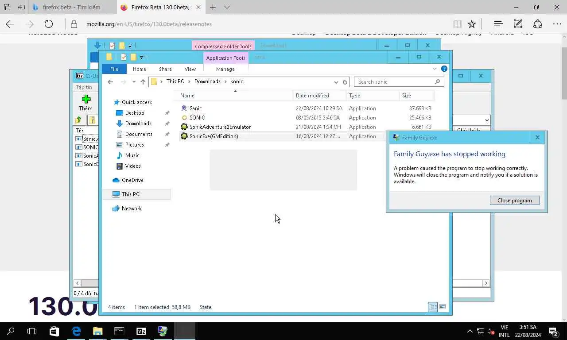Viewport: 567px width, 340px height.
Task: Sort by Date modified column header
Action: point(319,96)
